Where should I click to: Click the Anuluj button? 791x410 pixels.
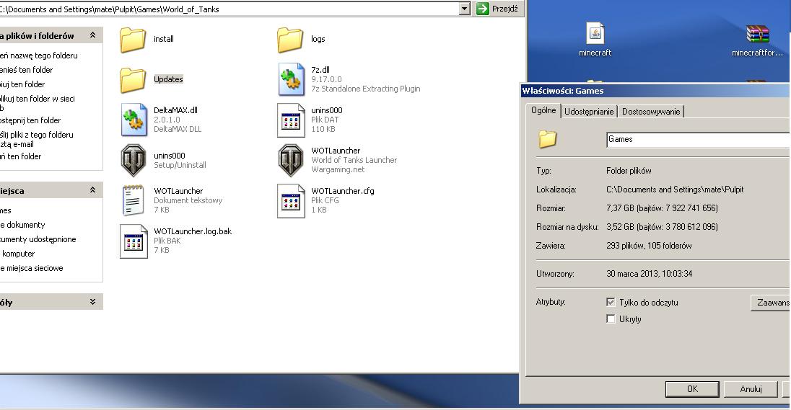tap(751, 389)
